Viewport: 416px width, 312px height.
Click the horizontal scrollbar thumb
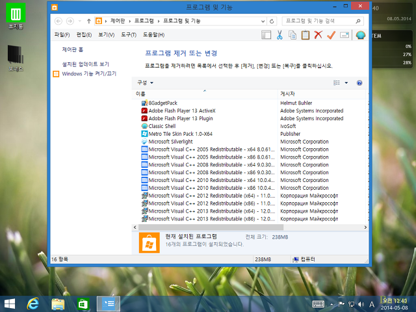pyautogui.click(x=211, y=227)
